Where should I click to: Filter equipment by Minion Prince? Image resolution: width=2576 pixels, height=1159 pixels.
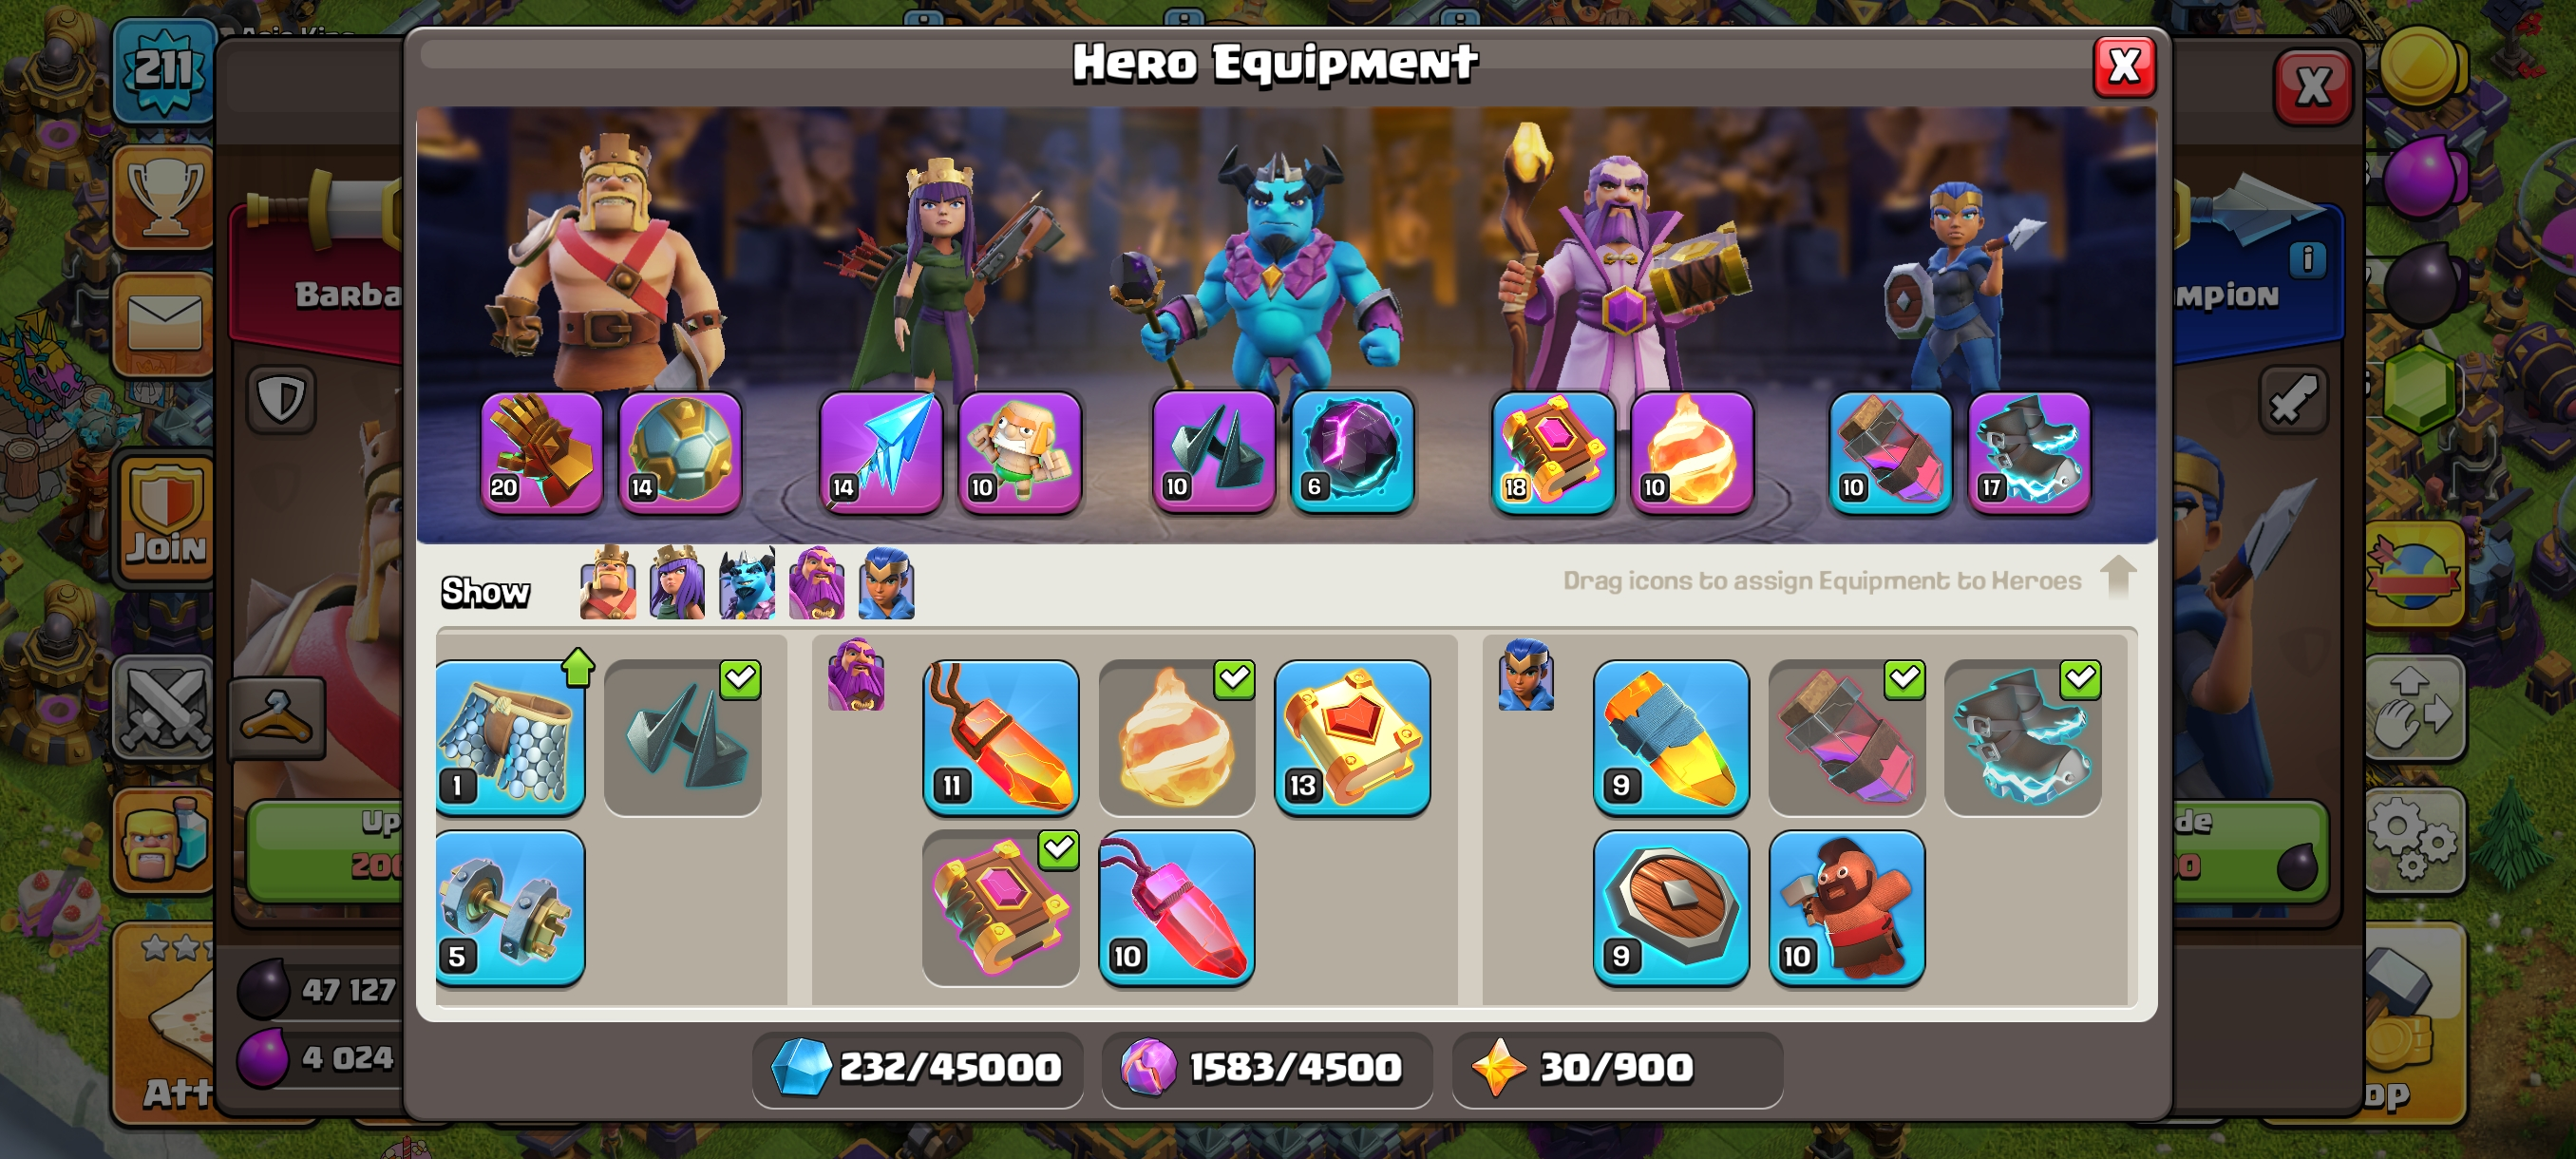(747, 583)
